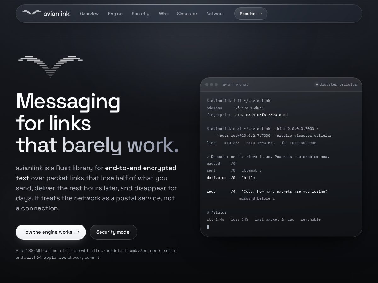This screenshot has height=283, width=378.
Task: Click the fingerprint value a1b2-c3d4-e5f6-7890-abcd
Action: 261,115
